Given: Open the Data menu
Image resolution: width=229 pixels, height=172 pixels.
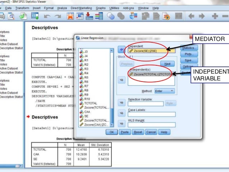Looking at the screenshot, I should click(x=8, y=8).
